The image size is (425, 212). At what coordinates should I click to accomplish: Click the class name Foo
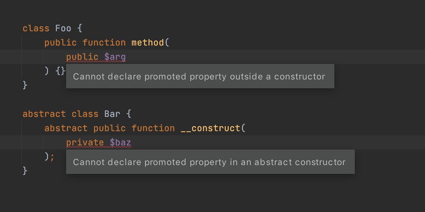click(x=63, y=28)
